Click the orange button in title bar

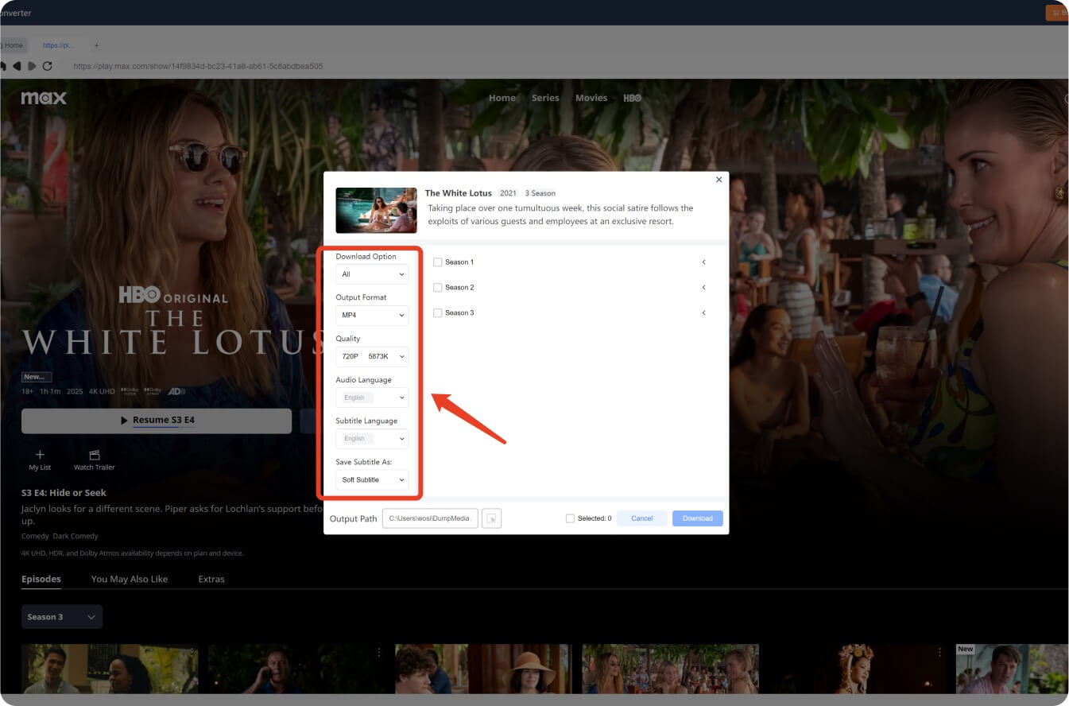click(1057, 13)
